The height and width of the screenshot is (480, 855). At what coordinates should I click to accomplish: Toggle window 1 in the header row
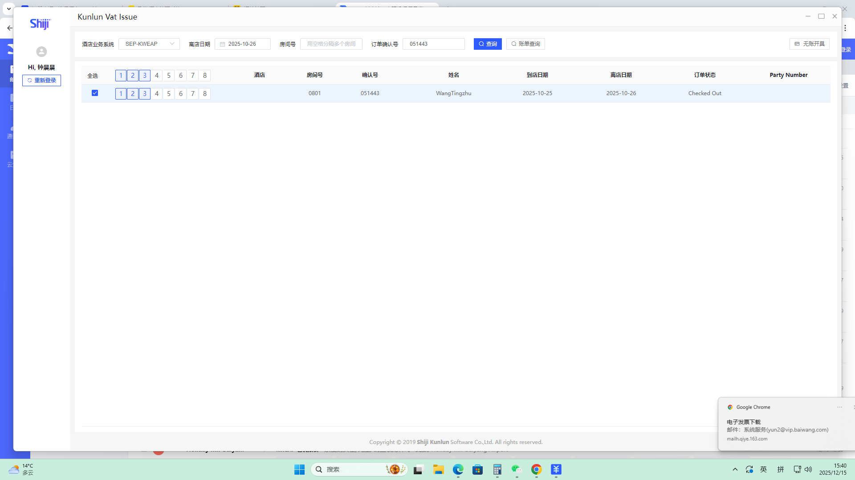tap(121, 76)
